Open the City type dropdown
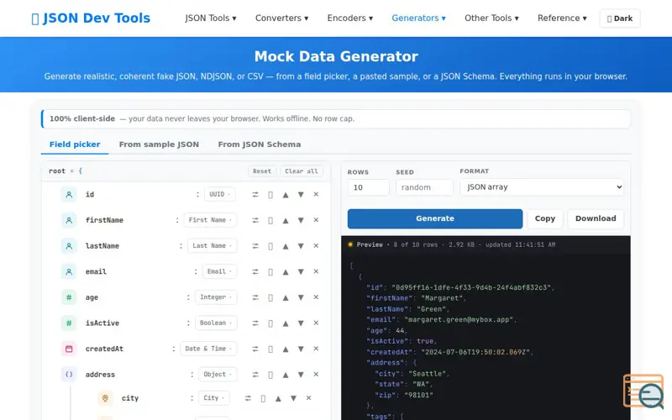The width and height of the screenshot is (672, 420). [214, 398]
